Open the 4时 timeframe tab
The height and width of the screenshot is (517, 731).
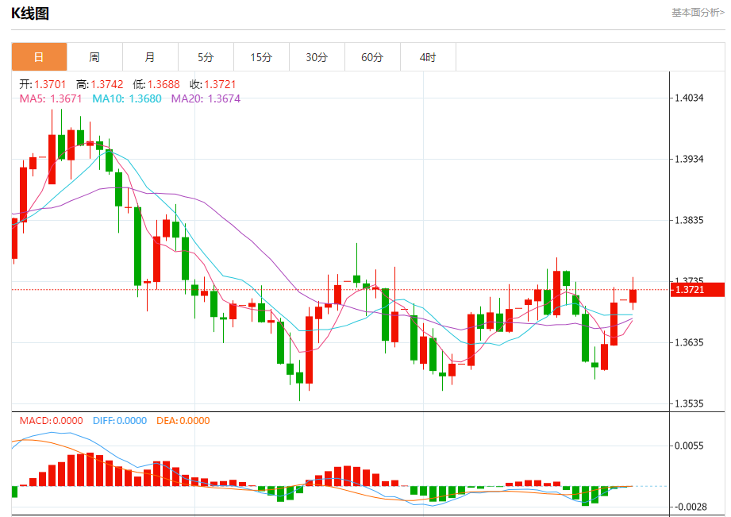[428, 57]
